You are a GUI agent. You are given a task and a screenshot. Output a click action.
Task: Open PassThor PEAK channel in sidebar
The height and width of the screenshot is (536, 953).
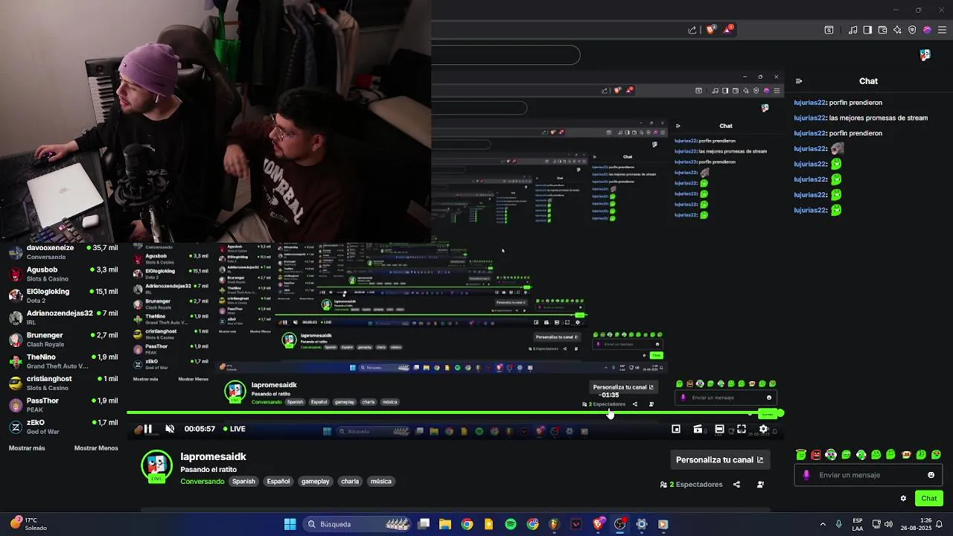pyautogui.click(x=63, y=405)
